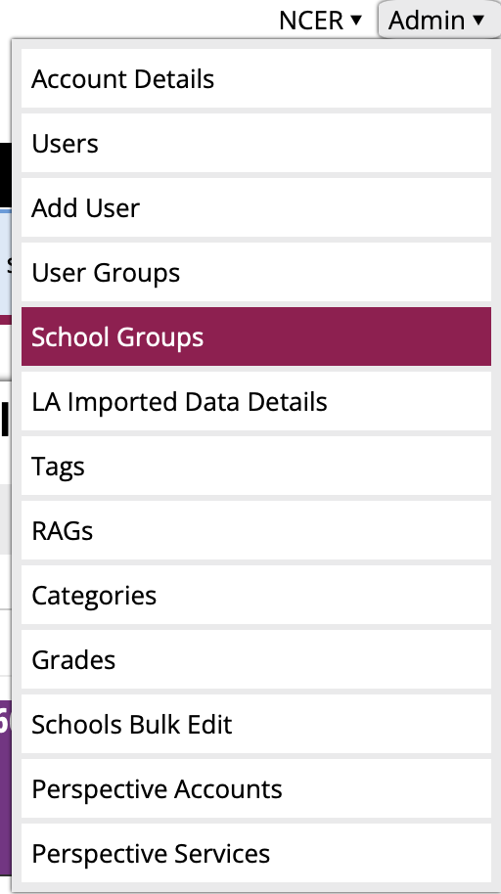501x894 pixels.
Task: Choose Add User in the dropdown
Action: tap(255, 207)
